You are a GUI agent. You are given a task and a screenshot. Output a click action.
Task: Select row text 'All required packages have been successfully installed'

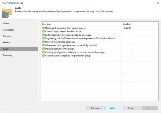click(x=71, y=45)
